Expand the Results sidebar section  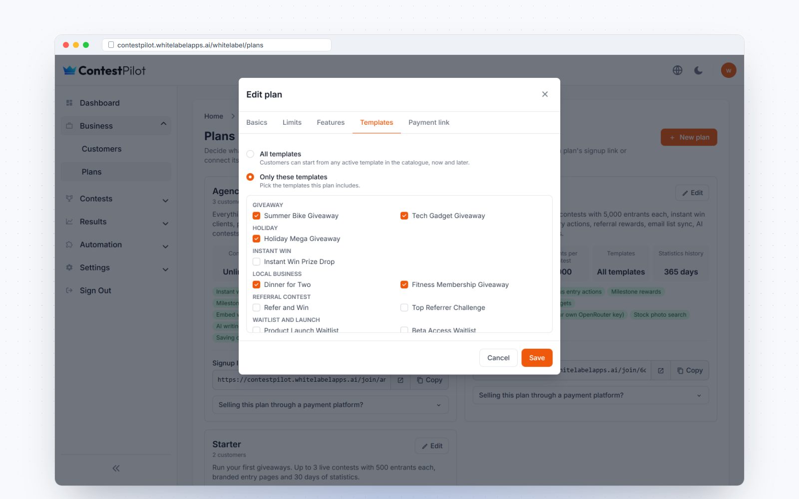tap(165, 224)
